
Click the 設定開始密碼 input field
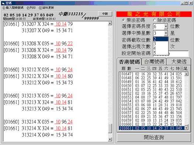tap(171, 54)
